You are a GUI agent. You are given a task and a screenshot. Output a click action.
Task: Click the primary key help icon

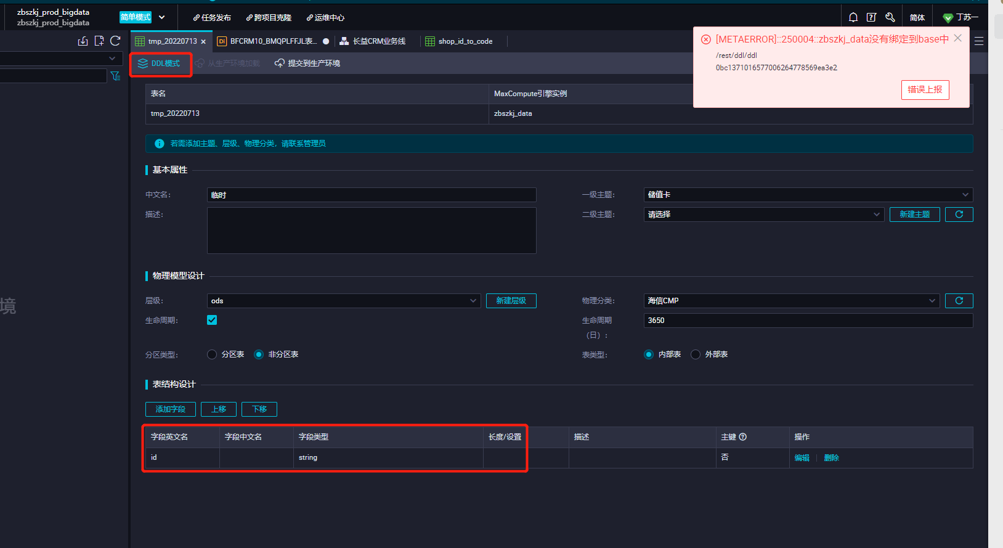click(743, 437)
